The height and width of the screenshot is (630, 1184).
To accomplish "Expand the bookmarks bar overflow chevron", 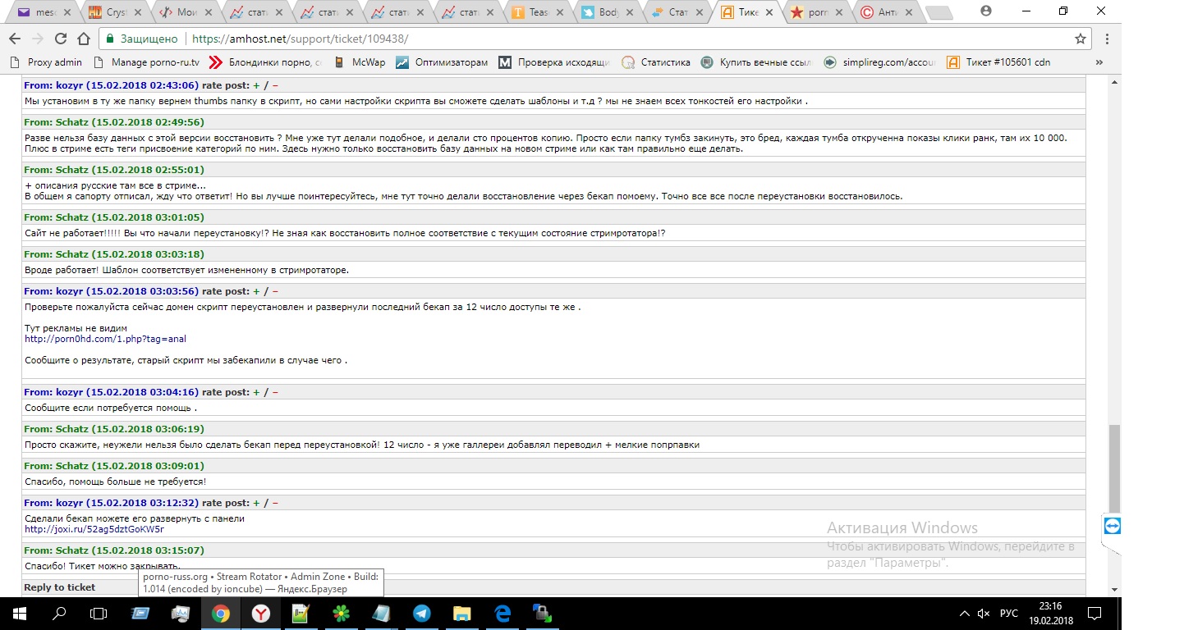I will [x=1099, y=62].
